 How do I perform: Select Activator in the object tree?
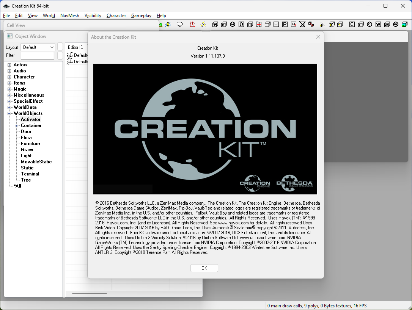[x=30, y=119]
